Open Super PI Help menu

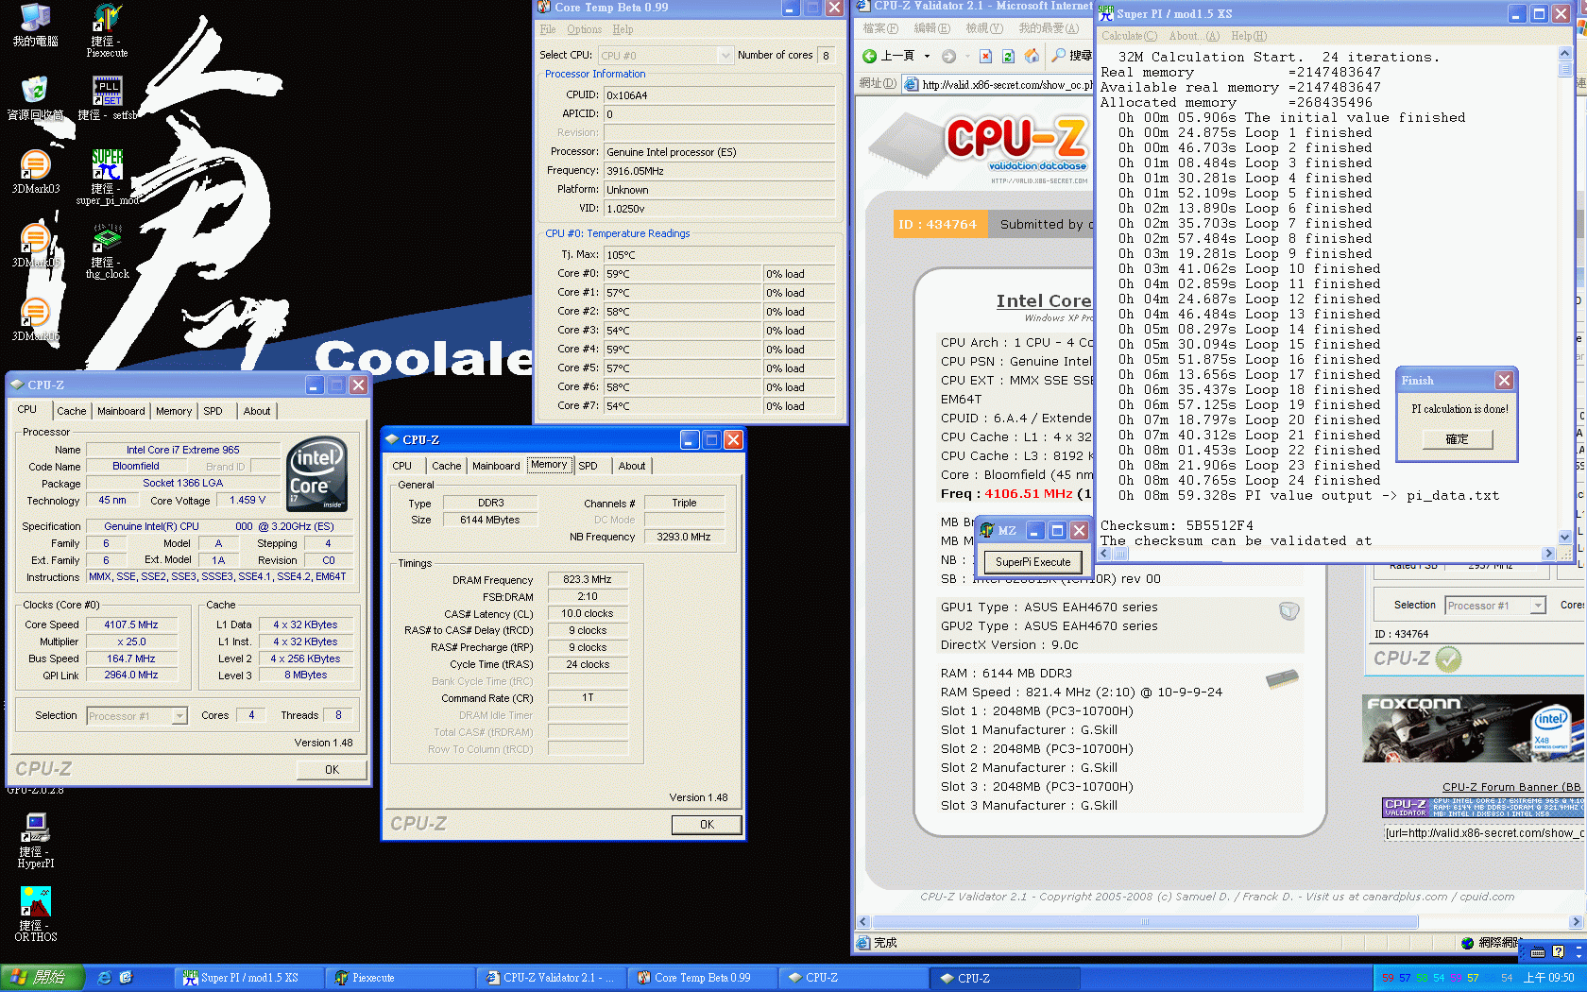point(1249,36)
